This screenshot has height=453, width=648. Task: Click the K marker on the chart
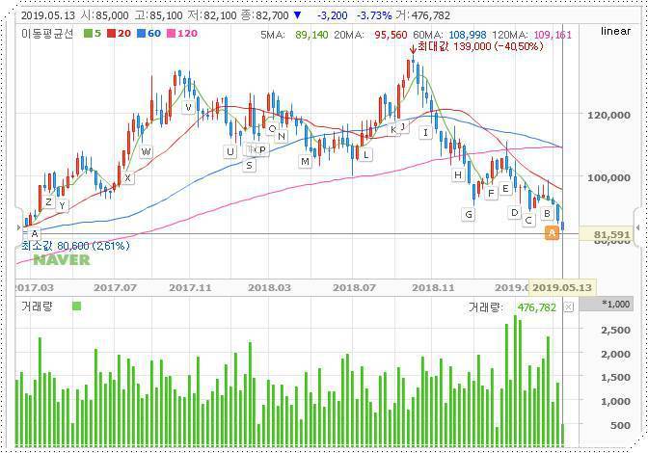[393, 129]
